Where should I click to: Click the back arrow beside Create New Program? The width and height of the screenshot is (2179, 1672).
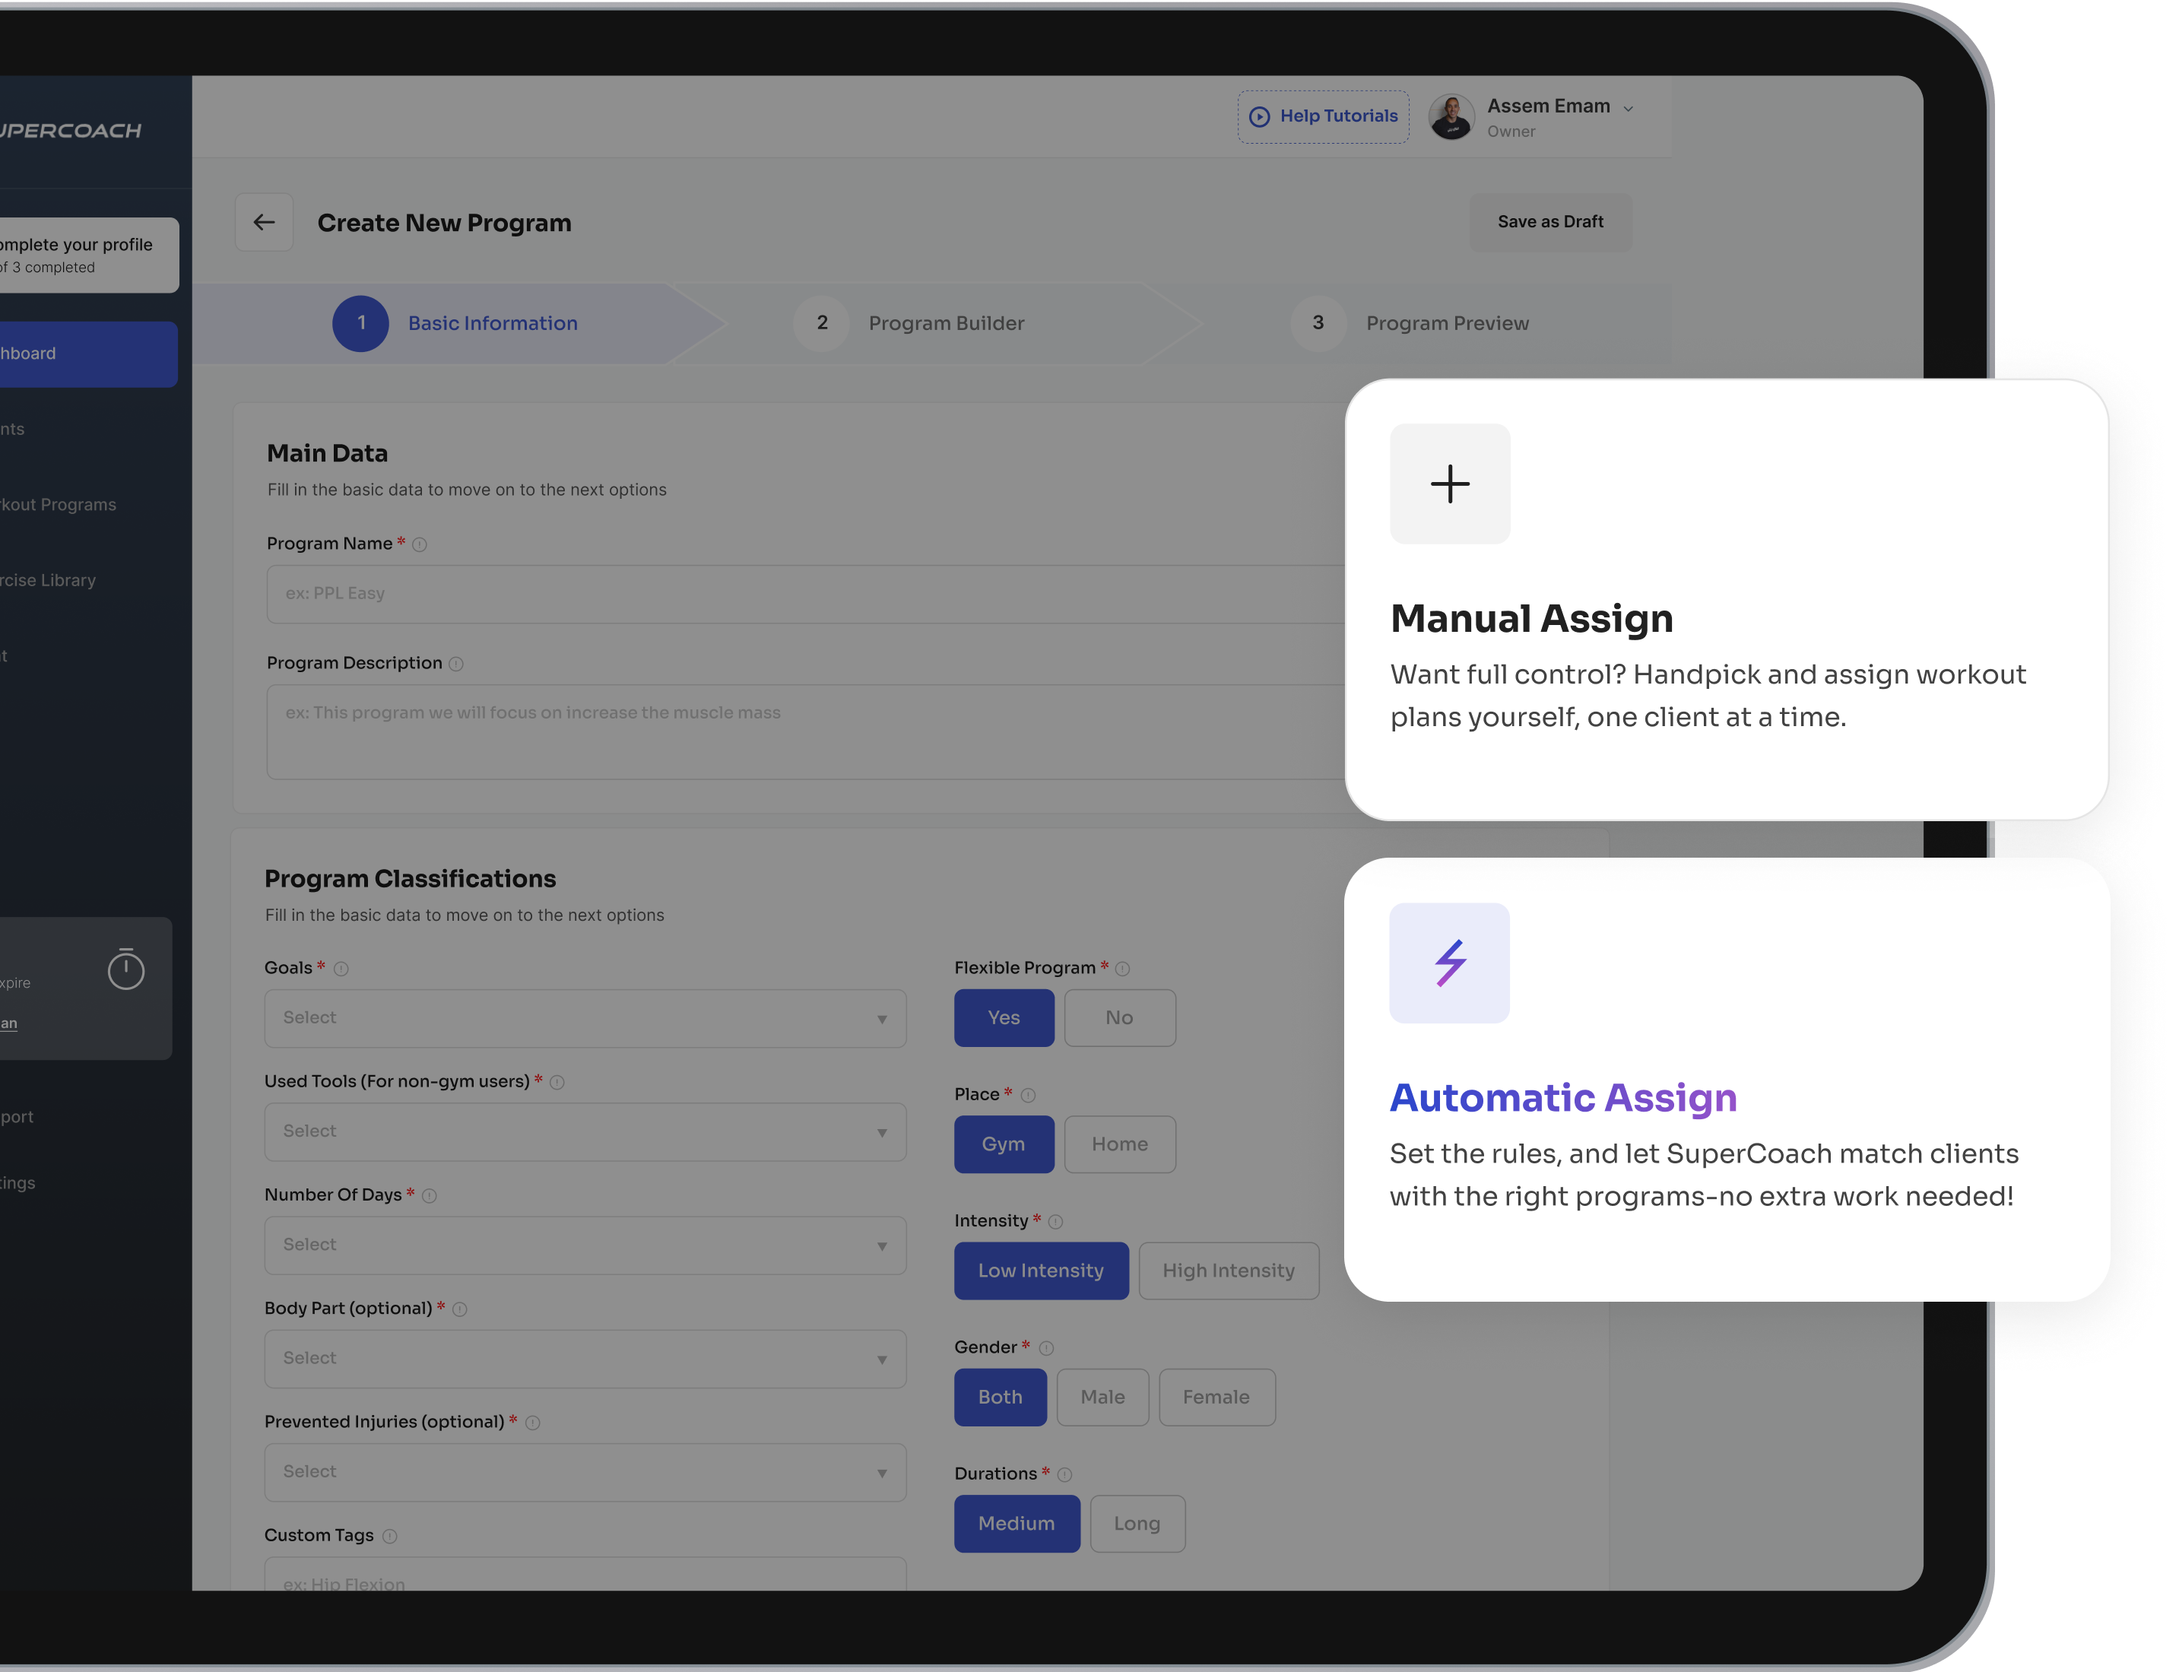point(264,222)
